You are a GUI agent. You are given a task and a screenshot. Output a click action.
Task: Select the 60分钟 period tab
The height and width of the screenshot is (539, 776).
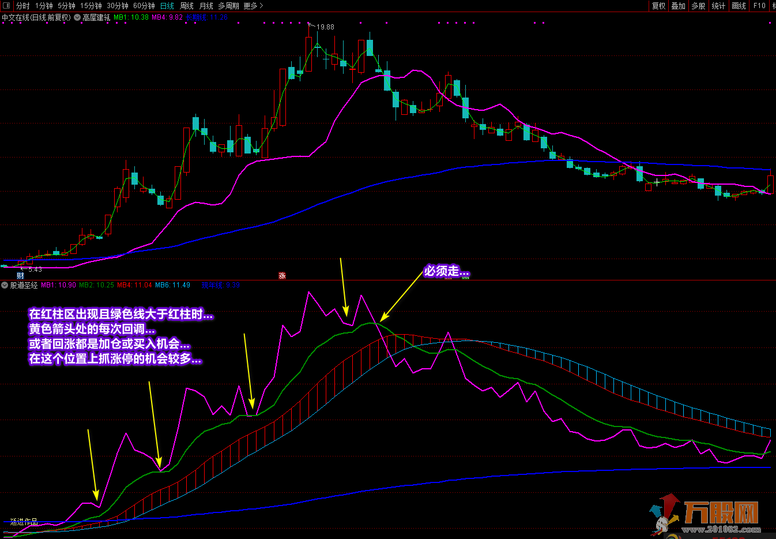(144, 6)
